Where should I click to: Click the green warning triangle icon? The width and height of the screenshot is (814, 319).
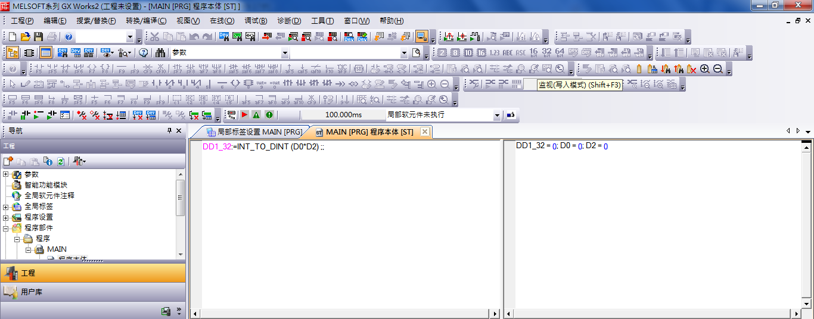click(256, 115)
